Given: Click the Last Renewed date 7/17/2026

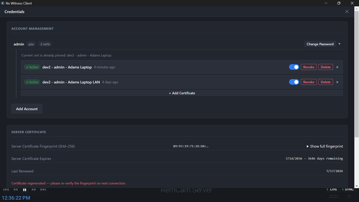Looking at the screenshot, I should (335, 171).
